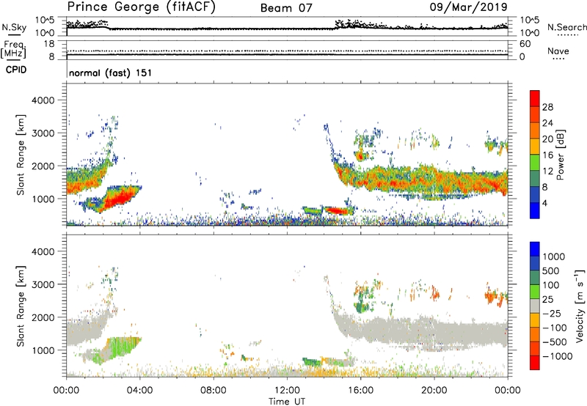This screenshot has width=587, height=406.
Task: Click the gray band in the velocity color bar
Action: [x=535, y=306]
